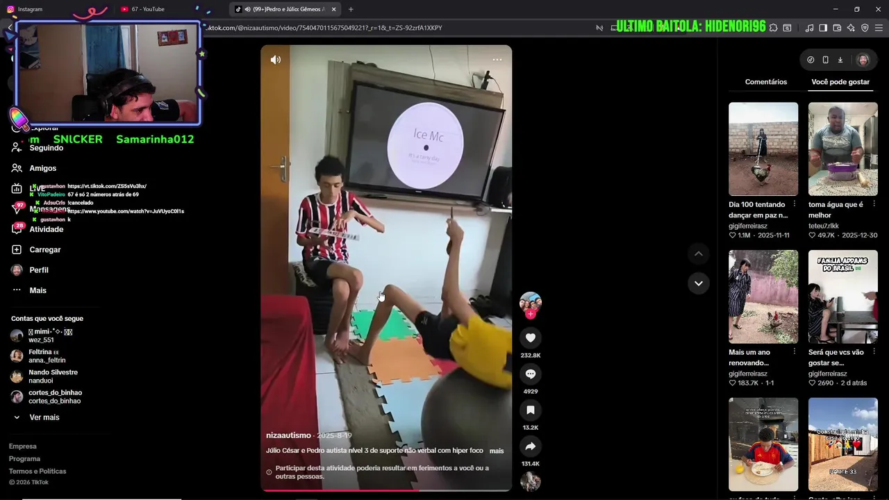
Task: Open options for 'Mais um ano' card
Action: 795,351
